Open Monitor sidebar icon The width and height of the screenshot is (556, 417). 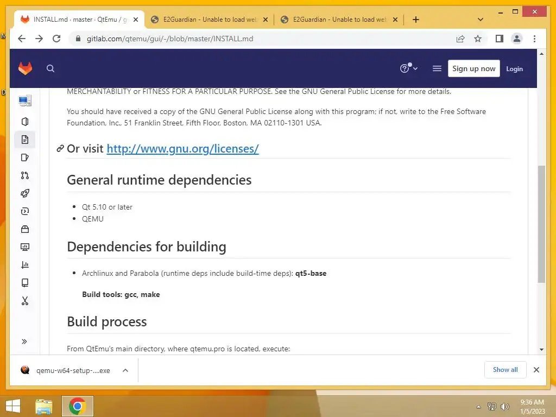(25, 247)
